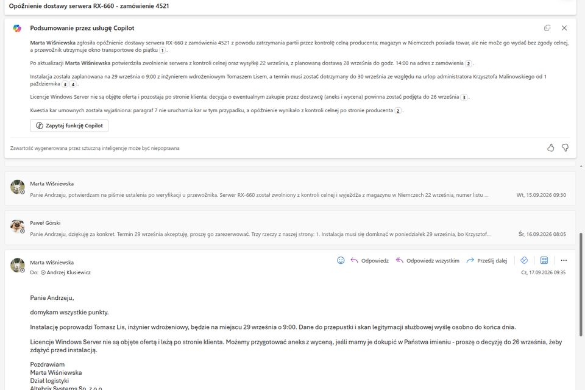Click the Copilot logo in the summary header
The width and height of the screenshot is (585, 390).
coord(17,29)
